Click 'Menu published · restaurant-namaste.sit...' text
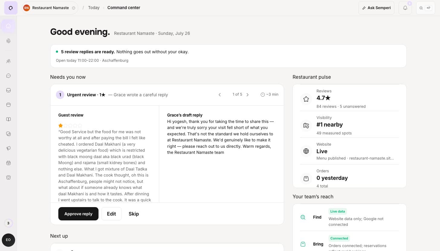The image size is (440, 251). [x=355, y=158]
